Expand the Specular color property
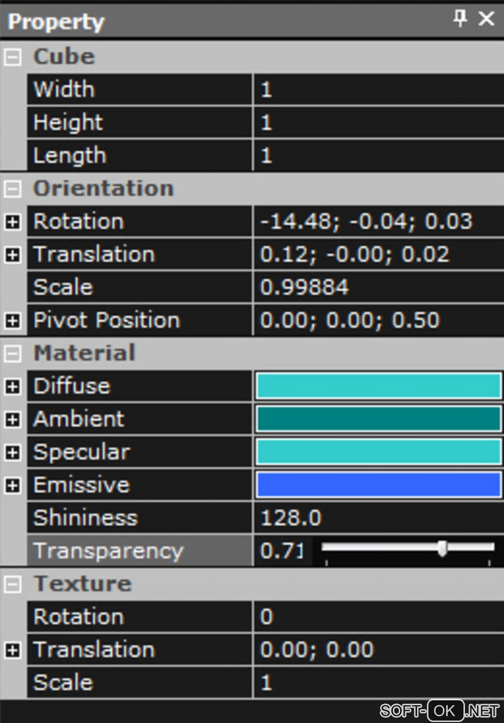 [13, 453]
